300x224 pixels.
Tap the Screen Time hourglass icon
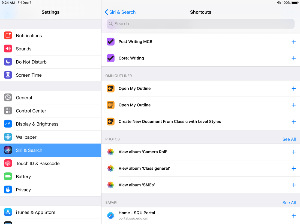tap(8, 75)
